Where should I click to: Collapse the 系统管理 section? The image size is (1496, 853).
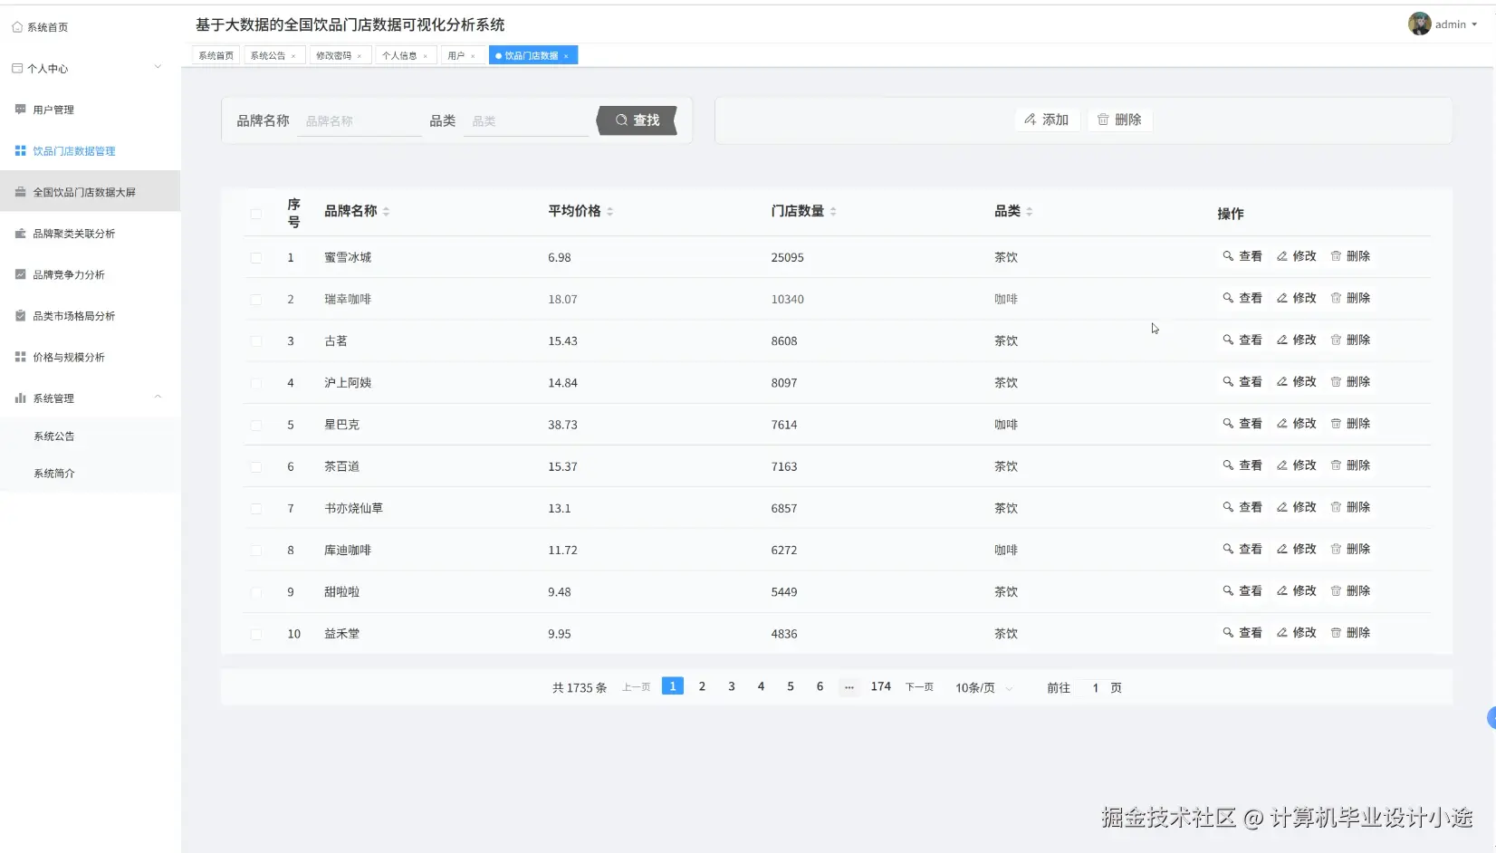158,397
